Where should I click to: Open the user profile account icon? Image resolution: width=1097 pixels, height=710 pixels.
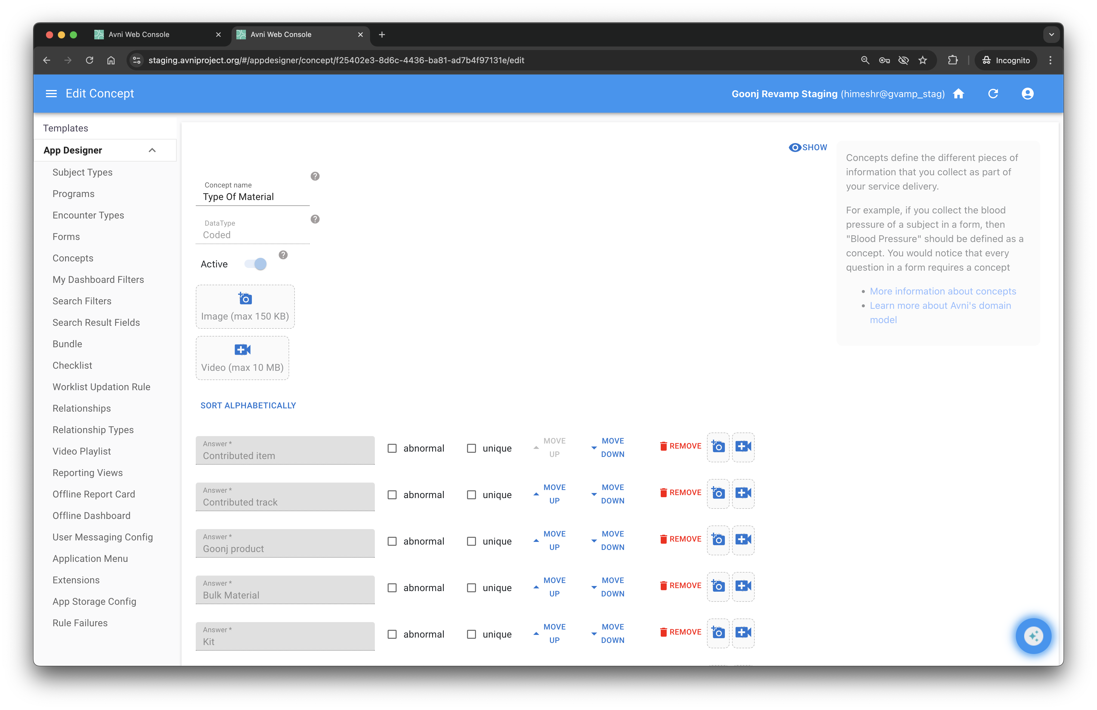pyautogui.click(x=1027, y=94)
